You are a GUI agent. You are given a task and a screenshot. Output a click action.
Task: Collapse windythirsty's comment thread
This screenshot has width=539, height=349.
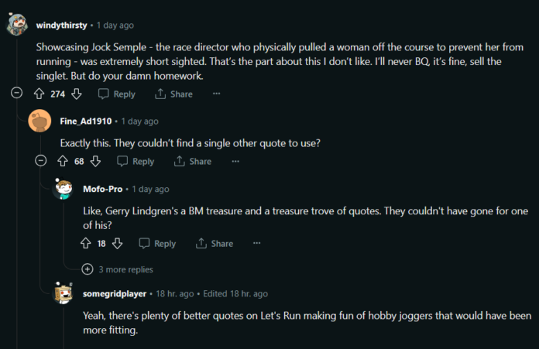(16, 94)
